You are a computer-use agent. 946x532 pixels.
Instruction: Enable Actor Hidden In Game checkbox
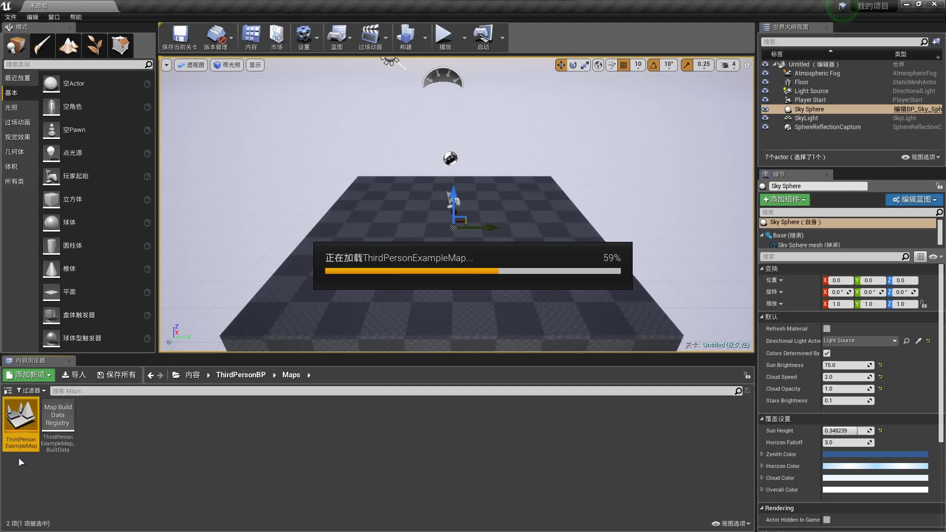coord(827,520)
